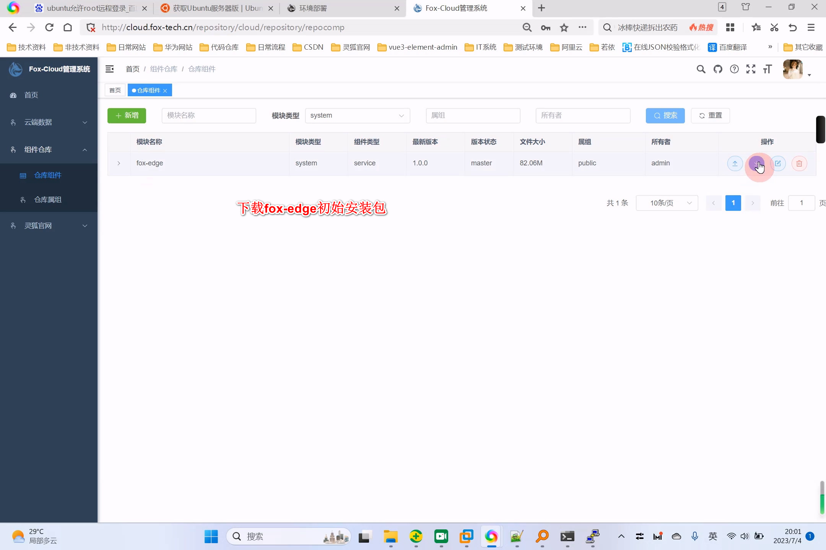Viewport: 826px width, 550px height.
Task: Click the red delete icon in fox-edge row
Action: click(799, 163)
